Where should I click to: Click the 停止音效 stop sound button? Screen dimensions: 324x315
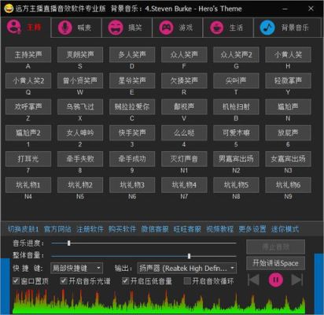tap(275, 246)
